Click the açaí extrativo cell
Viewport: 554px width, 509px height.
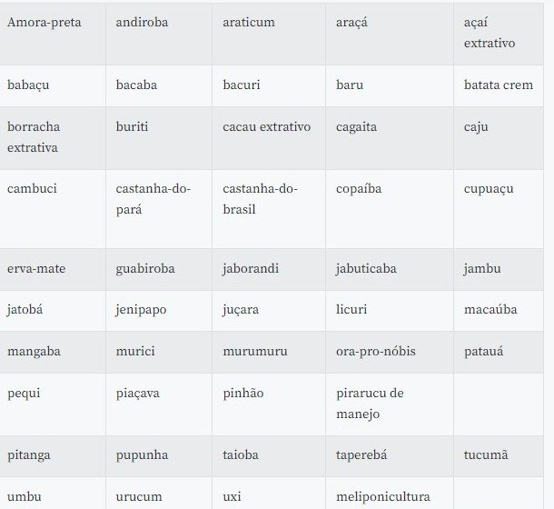pyautogui.click(x=499, y=34)
